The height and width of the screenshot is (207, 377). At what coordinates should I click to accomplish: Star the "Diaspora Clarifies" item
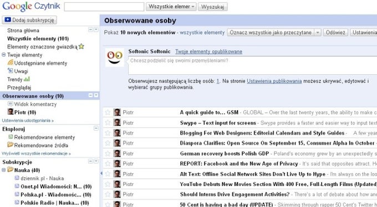(108, 143)
